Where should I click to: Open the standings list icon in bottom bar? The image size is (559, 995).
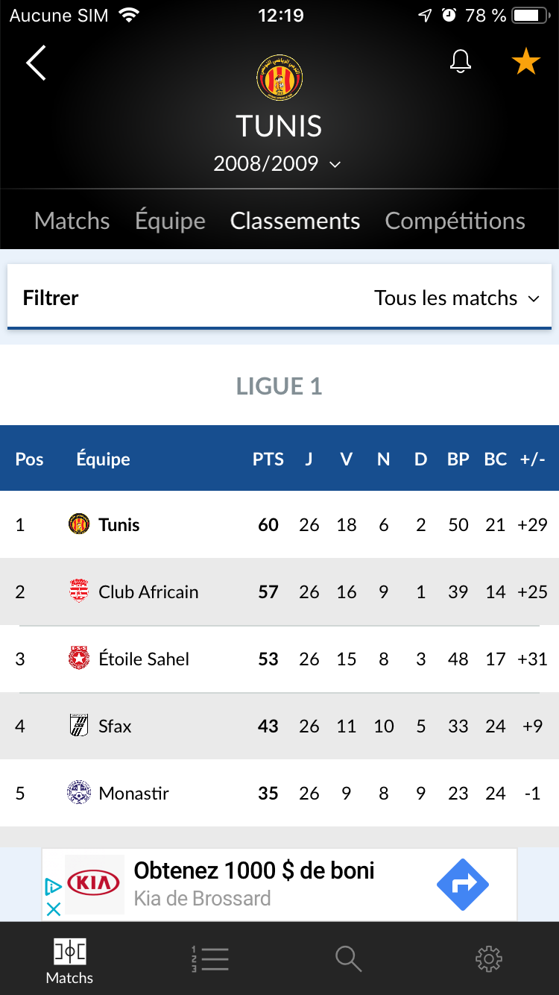pos(209,958)
